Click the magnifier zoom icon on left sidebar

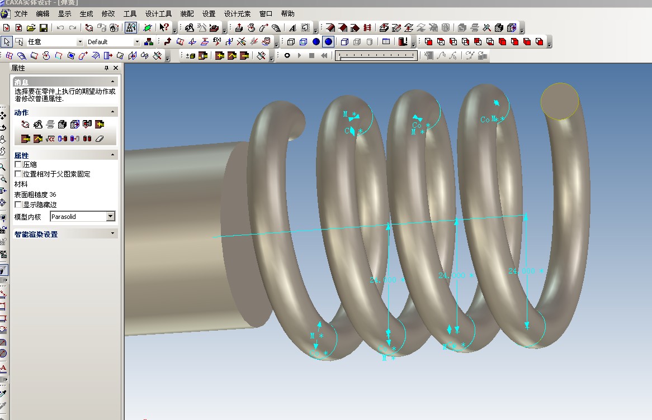(3, 168)
